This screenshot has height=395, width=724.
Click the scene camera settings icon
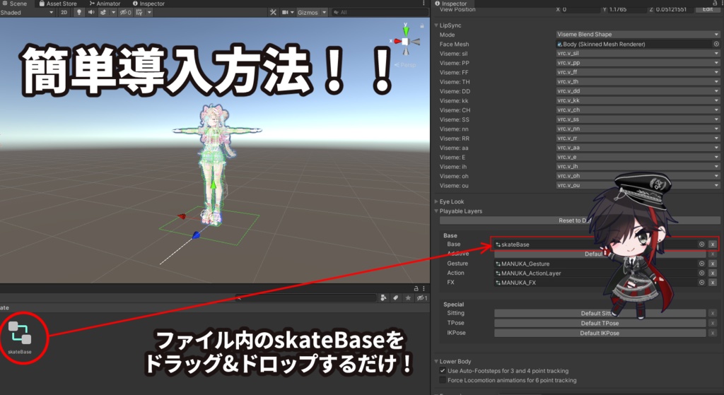285,13
